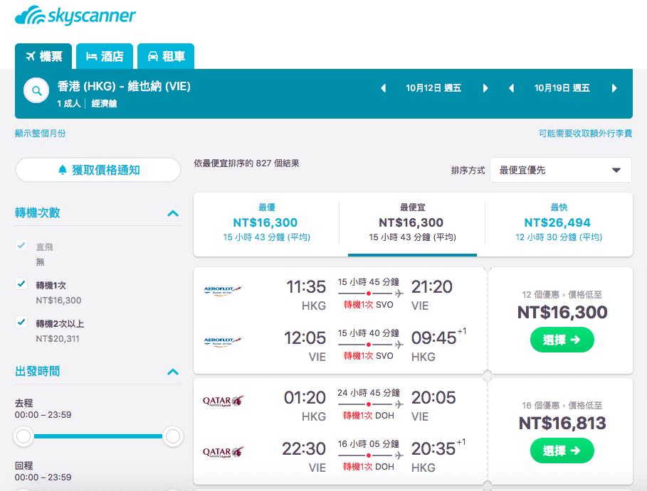647x491 pixels.
Task: Click the NT$16,813 price
Action: [562, 423]
